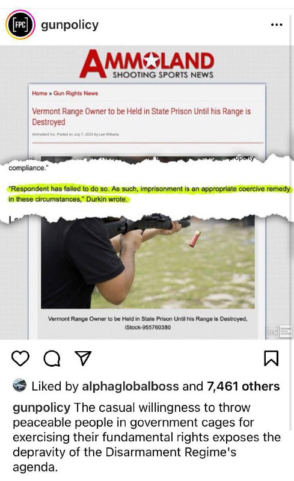
Task: Open the Vermont Range Owner article headline
Action: pos(141,117)
